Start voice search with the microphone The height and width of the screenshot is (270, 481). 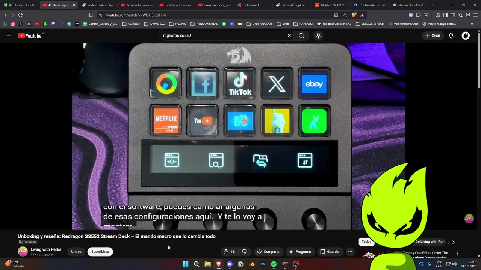tap(318, 36)
